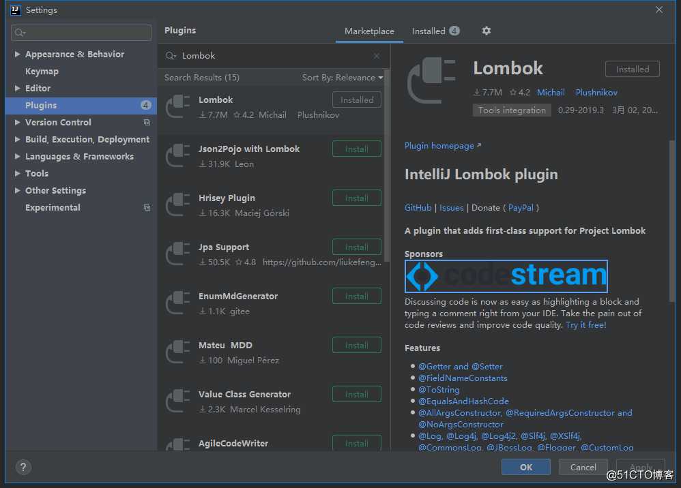Open the GitHub link
This screenshot has width=681, height=488.
click(x=418, y=208)
